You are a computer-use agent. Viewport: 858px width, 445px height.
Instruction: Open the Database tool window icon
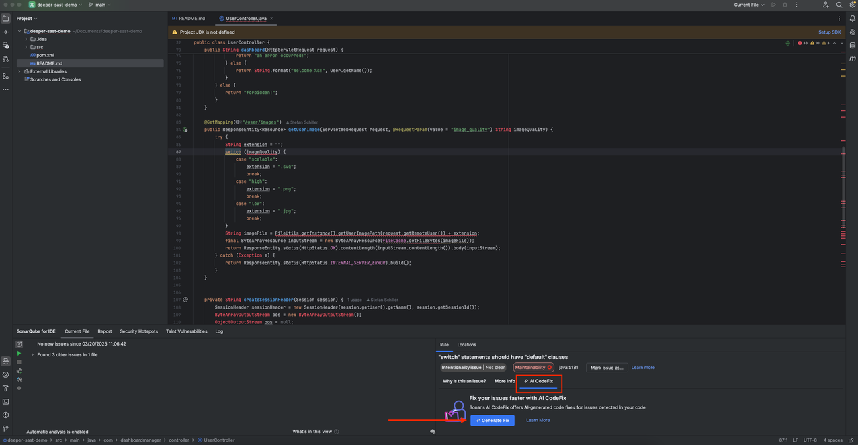pyautogui.click(x=853, y=43)
